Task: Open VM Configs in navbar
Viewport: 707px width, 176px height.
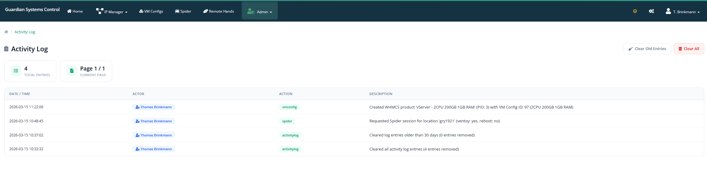Action: [151, 11]
